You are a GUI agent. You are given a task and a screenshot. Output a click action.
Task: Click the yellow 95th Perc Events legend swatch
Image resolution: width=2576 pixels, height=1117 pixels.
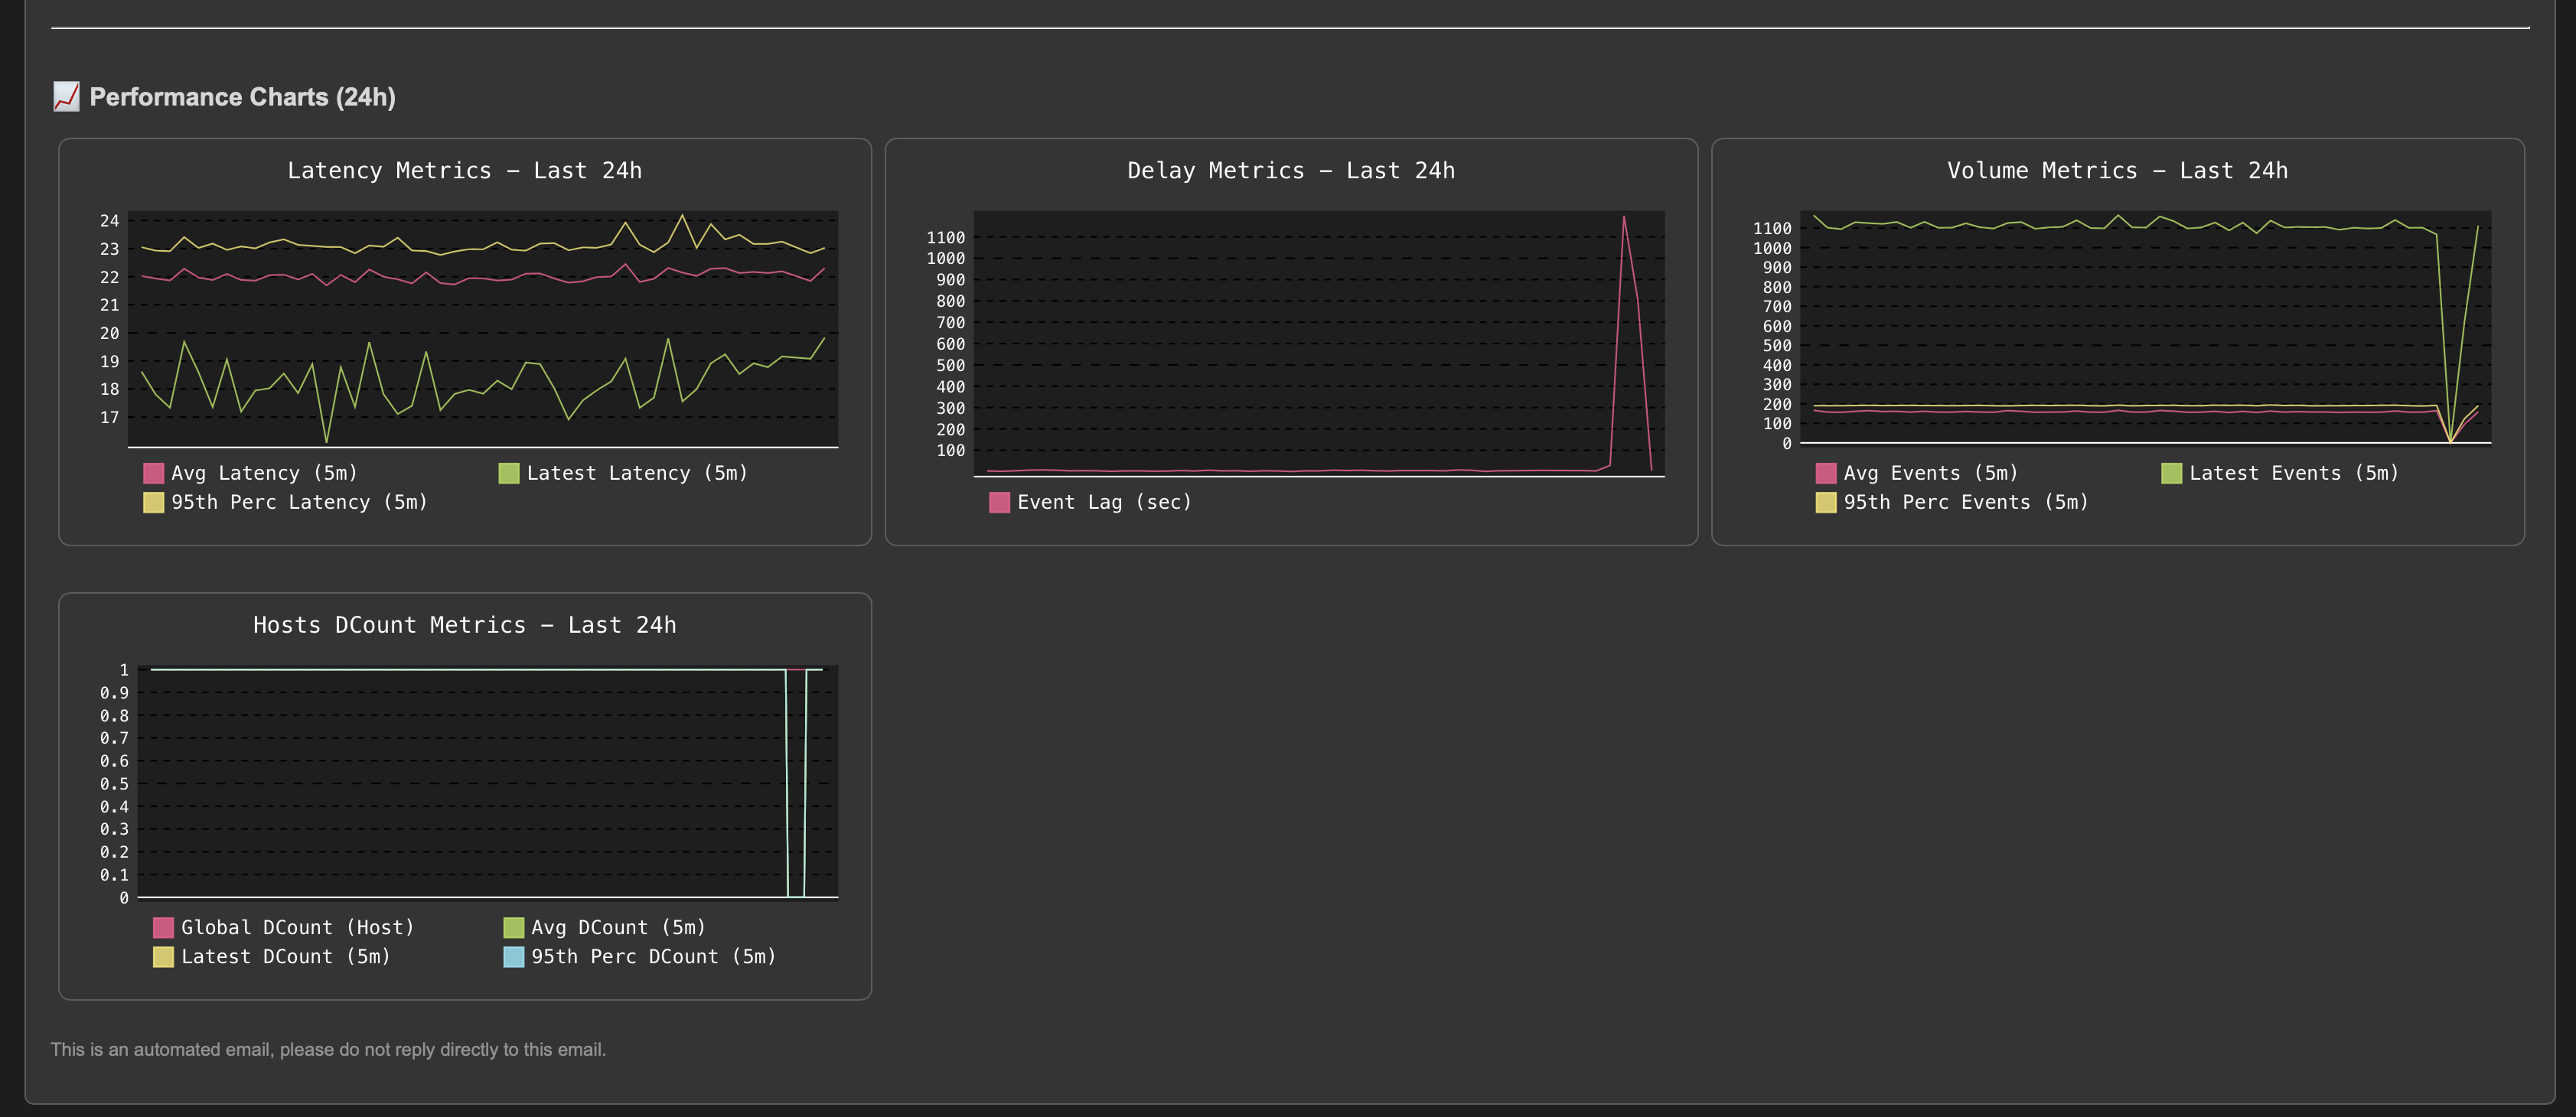(1826, 502)
